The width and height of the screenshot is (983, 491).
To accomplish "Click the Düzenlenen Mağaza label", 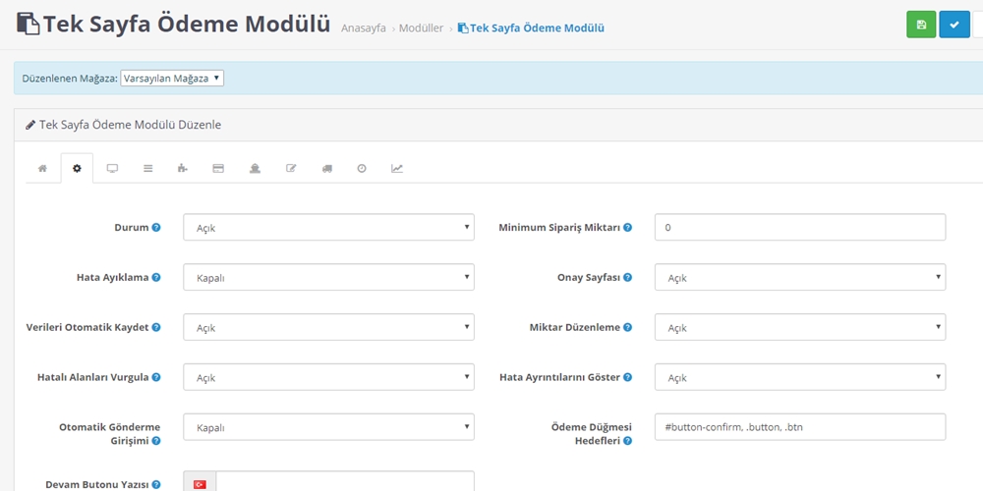I will click(x=70, y=79).
